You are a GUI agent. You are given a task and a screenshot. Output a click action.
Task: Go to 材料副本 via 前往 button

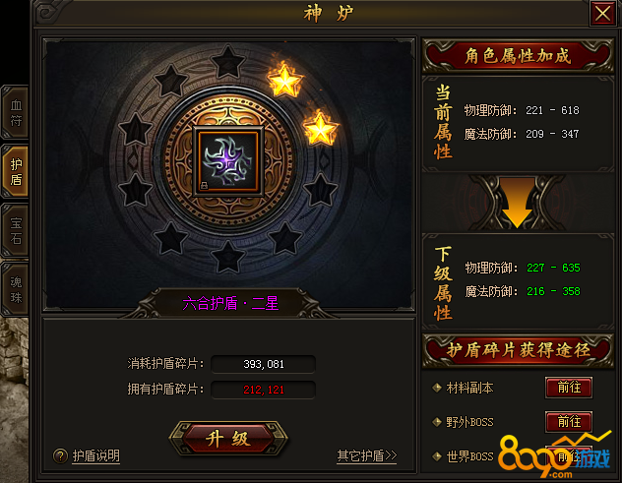coord(569,388)
